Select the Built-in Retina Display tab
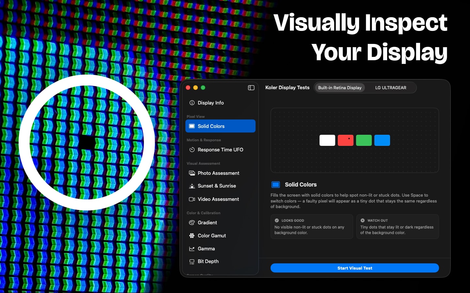Viewport: 470px width, 293px height. 339,88
